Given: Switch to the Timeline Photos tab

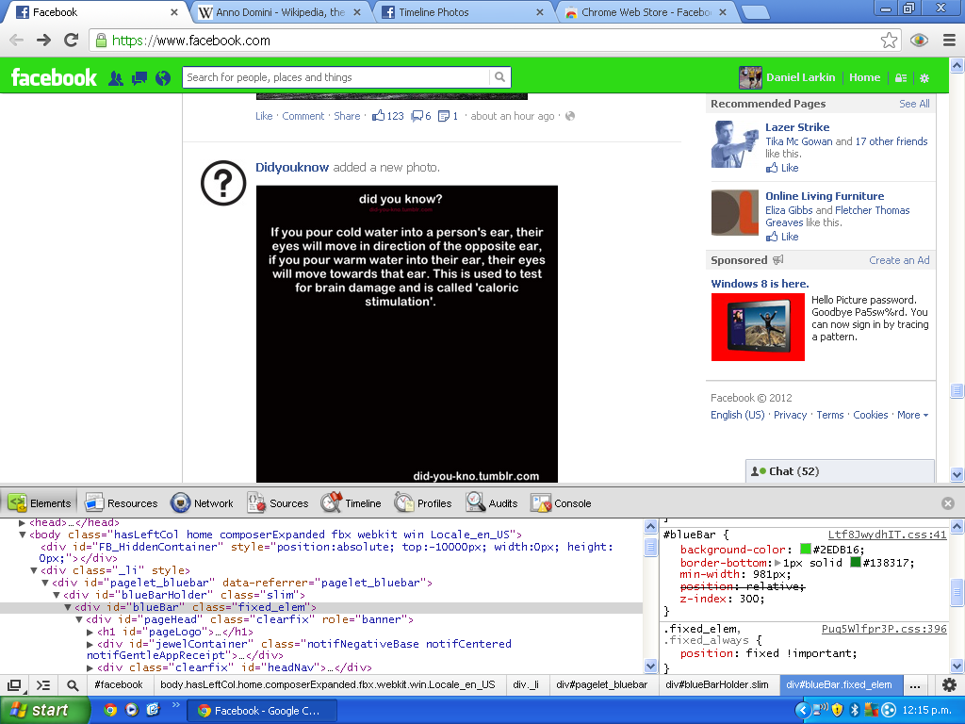Looking at the screenshot, I should coord(462,12).
